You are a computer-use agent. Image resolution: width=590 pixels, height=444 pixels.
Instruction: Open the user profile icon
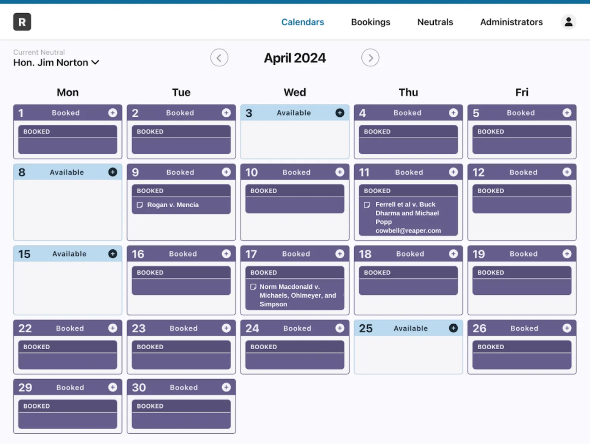[568, 22]
